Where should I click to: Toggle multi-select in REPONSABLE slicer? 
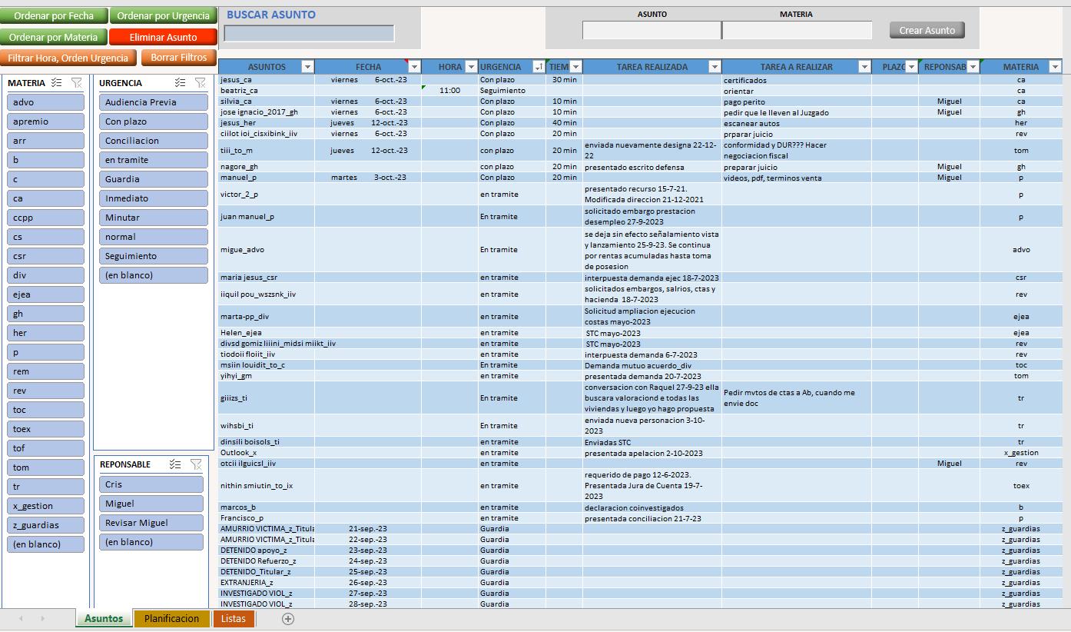pos(175,464)
